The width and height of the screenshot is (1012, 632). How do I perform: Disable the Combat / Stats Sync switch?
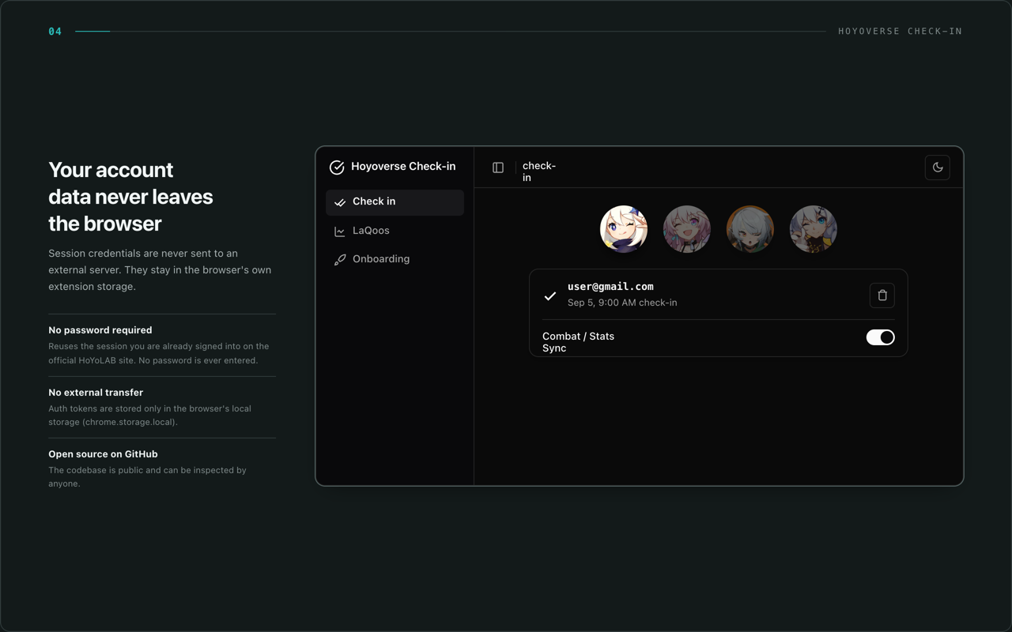[x=880, y=337]
